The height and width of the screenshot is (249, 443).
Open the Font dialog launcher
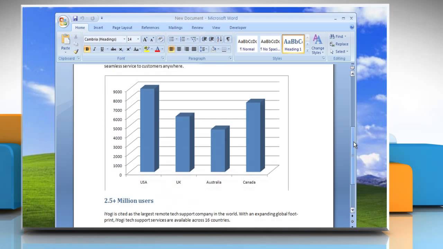[x=162, y=58]
